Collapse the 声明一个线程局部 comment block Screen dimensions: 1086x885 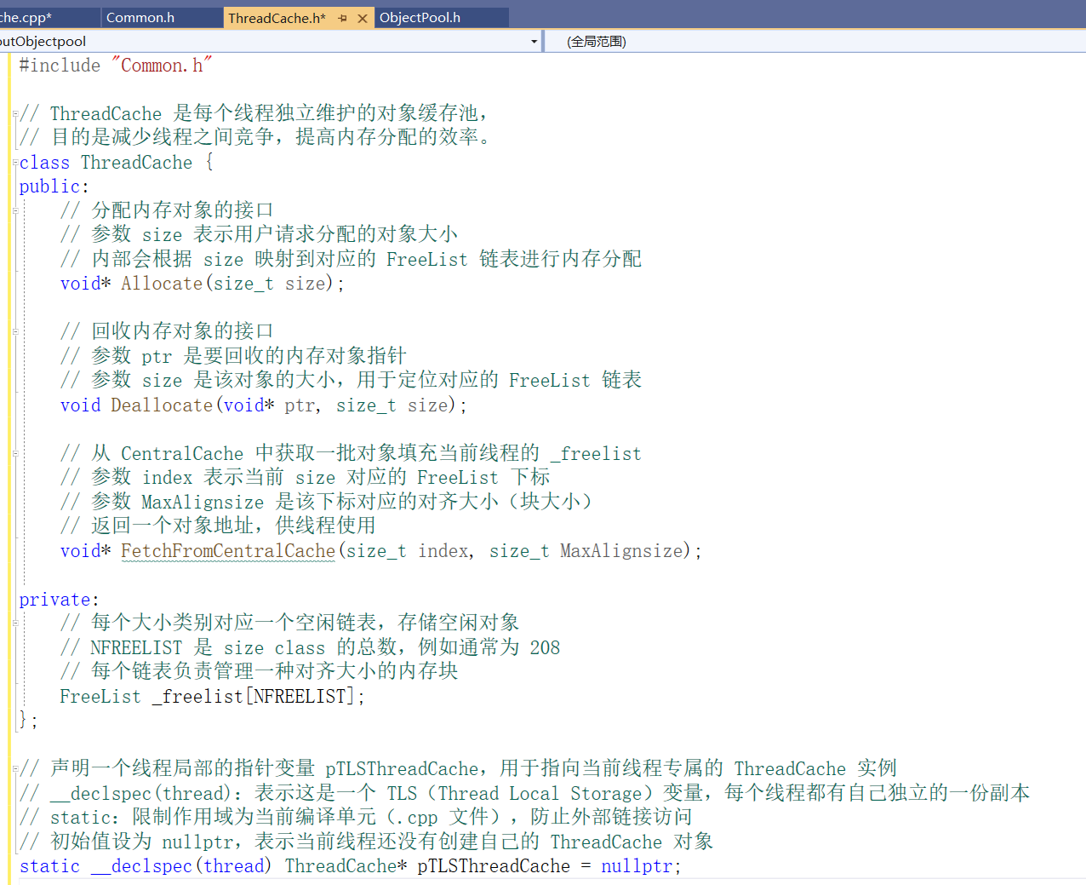click(x=14, y=769)
